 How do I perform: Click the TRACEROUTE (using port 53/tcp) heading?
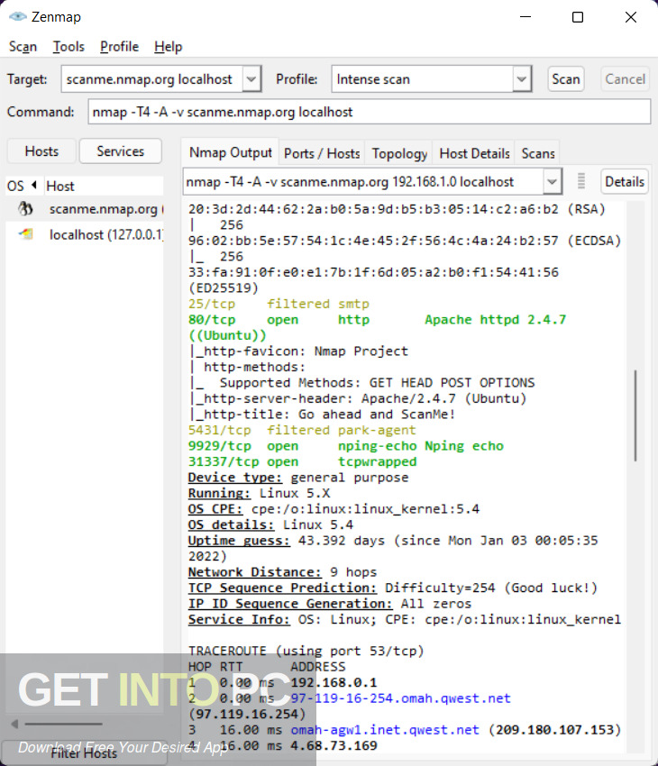306,651
